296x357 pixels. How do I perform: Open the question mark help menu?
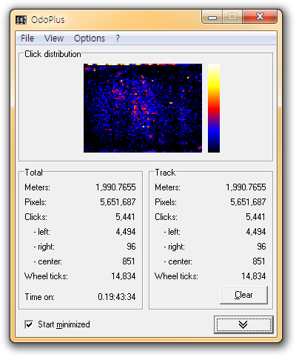click(x=118, y=39)
